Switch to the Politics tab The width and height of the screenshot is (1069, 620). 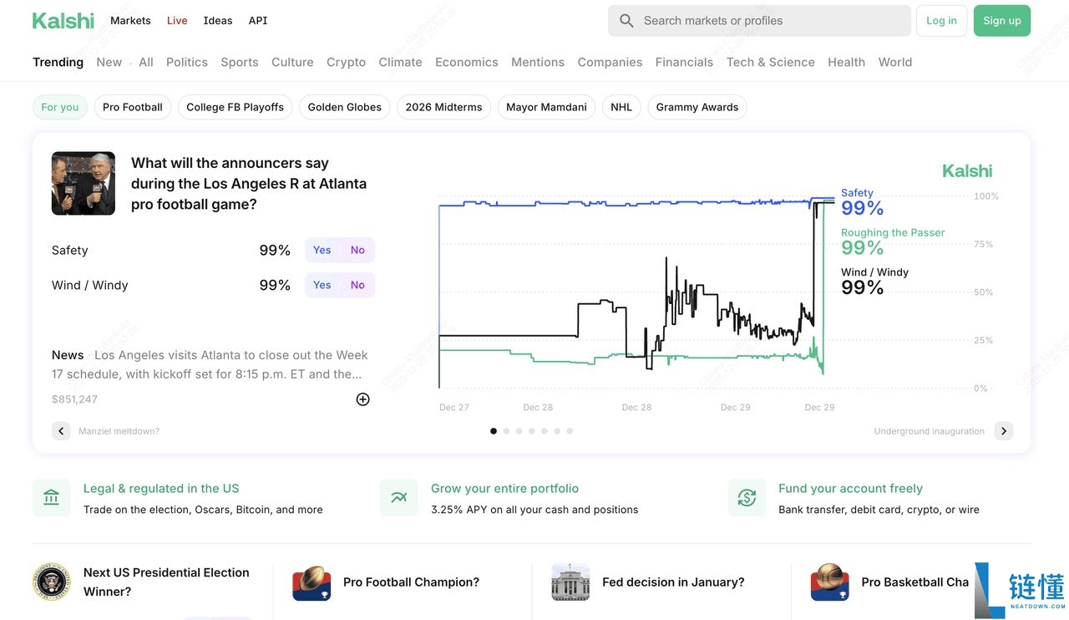click(187, 62)
